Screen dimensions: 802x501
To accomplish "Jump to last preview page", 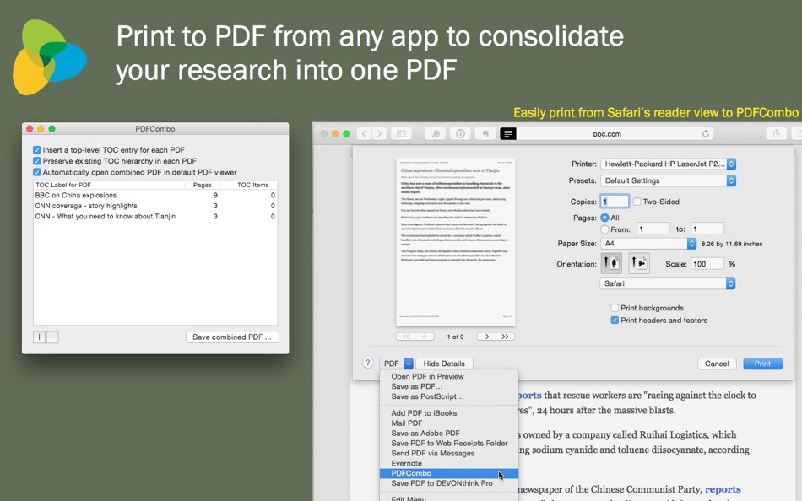I will [506, 337].
